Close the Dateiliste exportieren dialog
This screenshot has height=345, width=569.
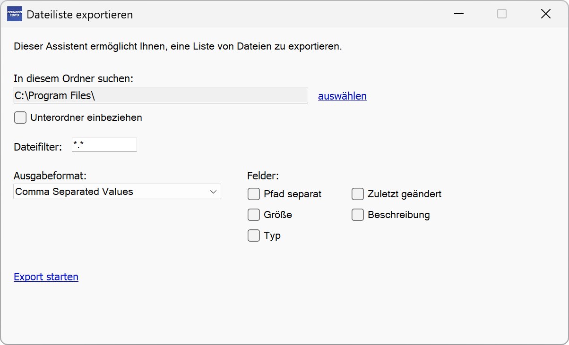(x=545, y=14)
